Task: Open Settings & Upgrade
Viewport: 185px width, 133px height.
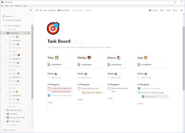Action: click(x=12, y=20)
